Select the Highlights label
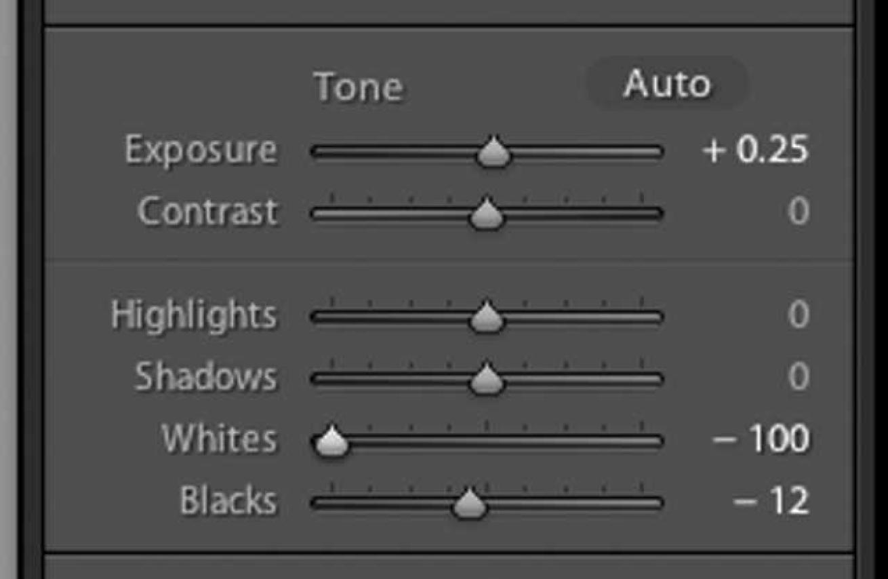The width and height of the screenshot is (888, 579). click(x=194, y=315)
